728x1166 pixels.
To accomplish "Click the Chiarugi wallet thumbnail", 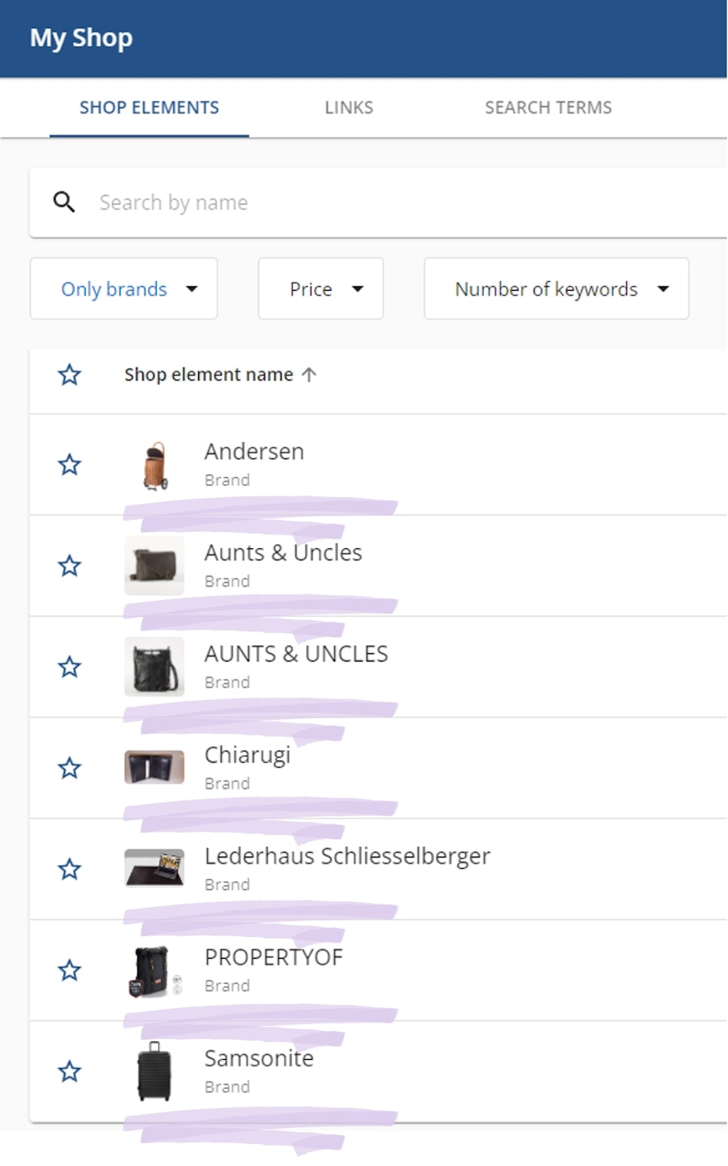I will 154,768.
